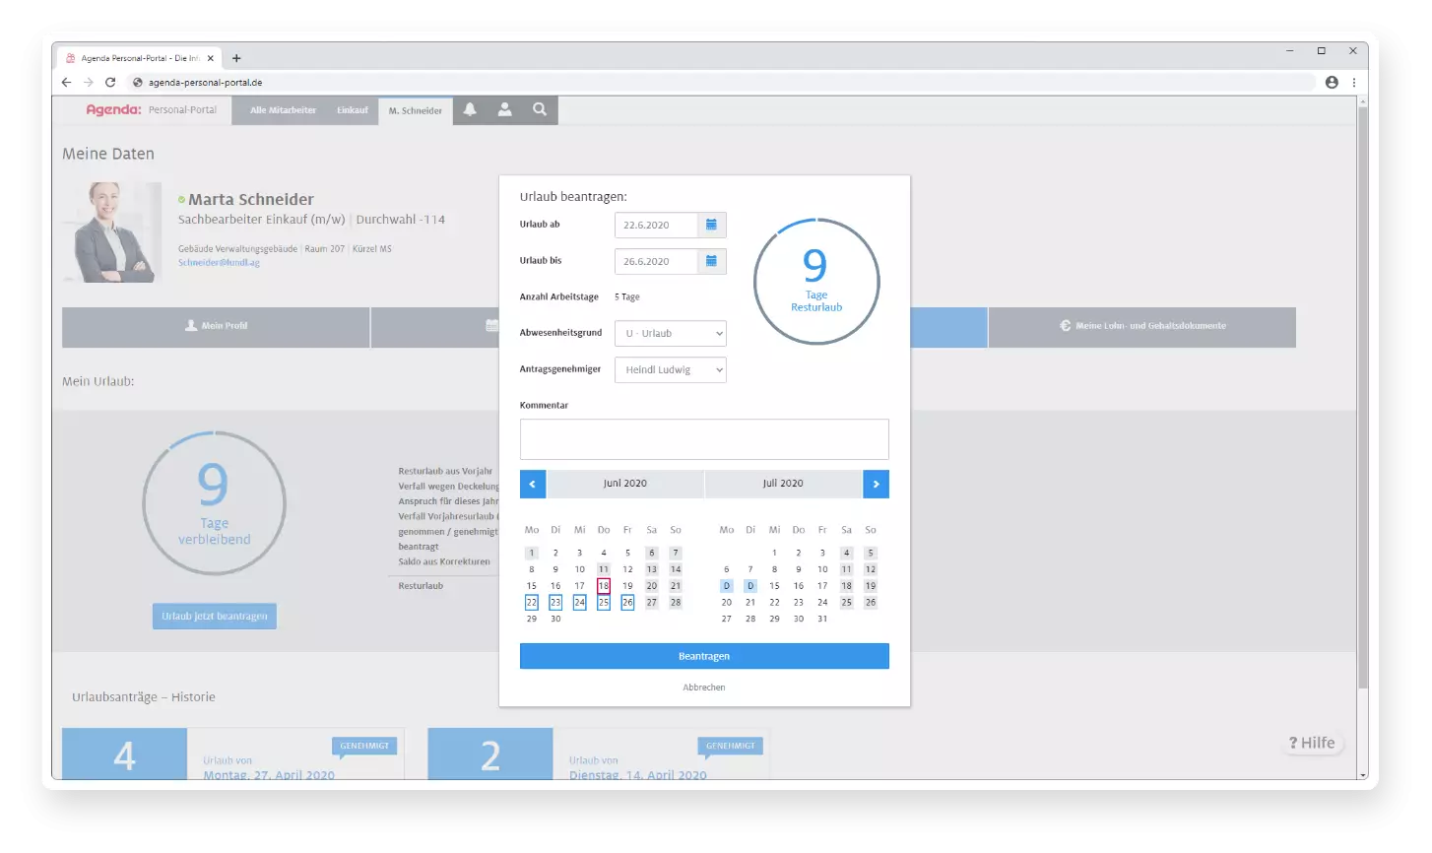Viewport: 1432px width, 853px height.
Task: Open the Chrome account profile icon
Action: coord(1332,83)
